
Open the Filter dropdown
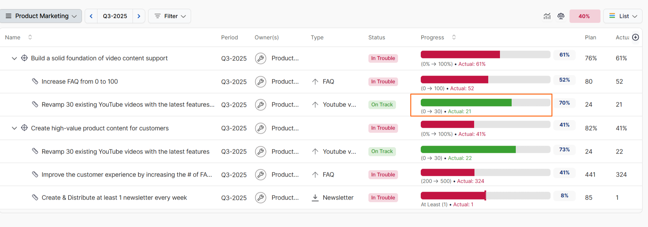[x=169, y=16]
